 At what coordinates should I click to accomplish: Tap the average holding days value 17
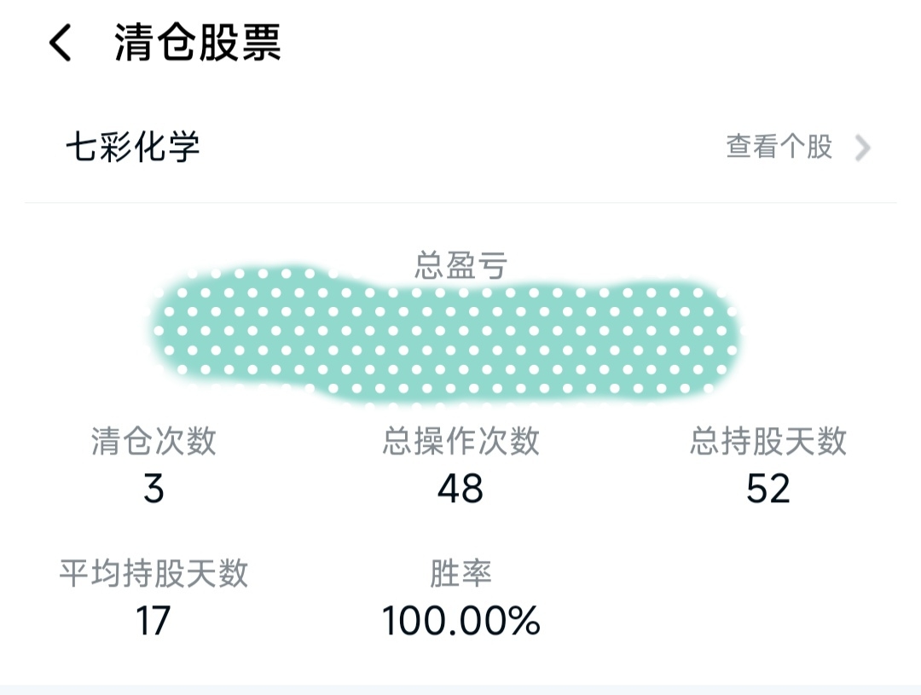[x=153, y=621]
